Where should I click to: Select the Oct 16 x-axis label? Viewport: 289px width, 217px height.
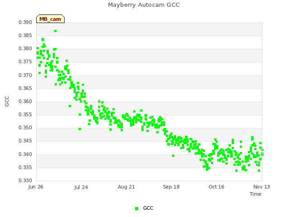[x=216, y=187]
